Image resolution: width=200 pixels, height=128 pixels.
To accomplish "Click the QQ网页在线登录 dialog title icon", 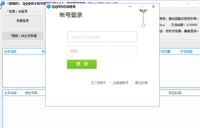I will [49, 6].
